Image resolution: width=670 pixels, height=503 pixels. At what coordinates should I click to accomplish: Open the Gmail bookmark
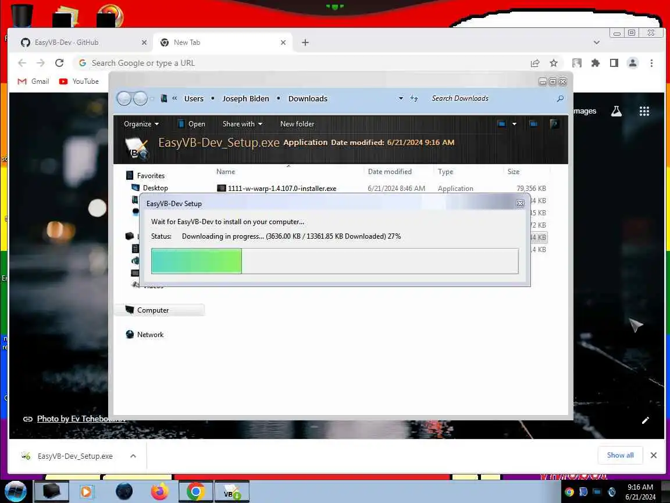pos(33,82)
